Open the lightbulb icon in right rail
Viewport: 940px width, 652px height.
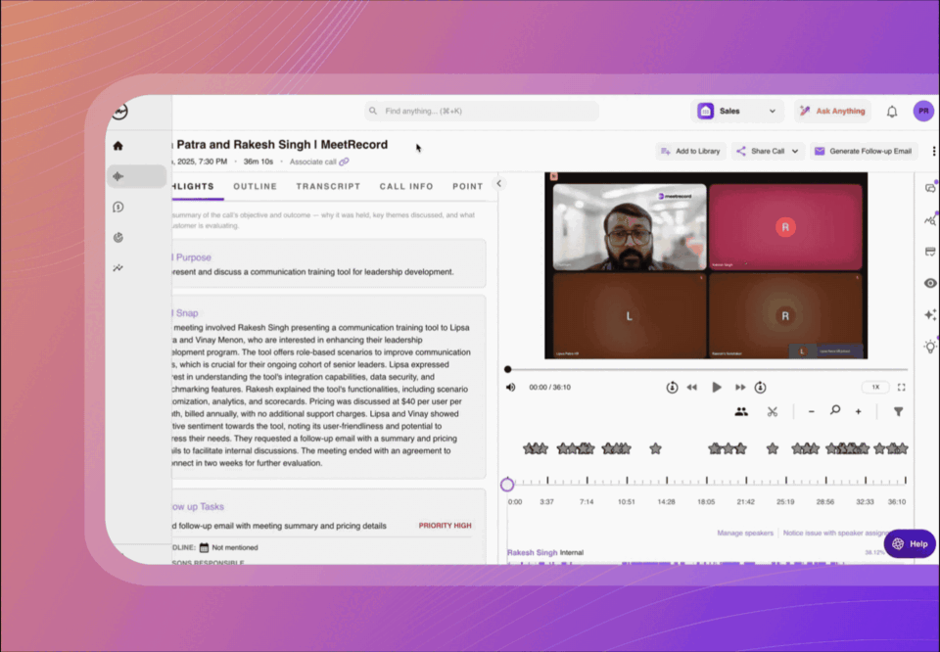tap(930, 346)
